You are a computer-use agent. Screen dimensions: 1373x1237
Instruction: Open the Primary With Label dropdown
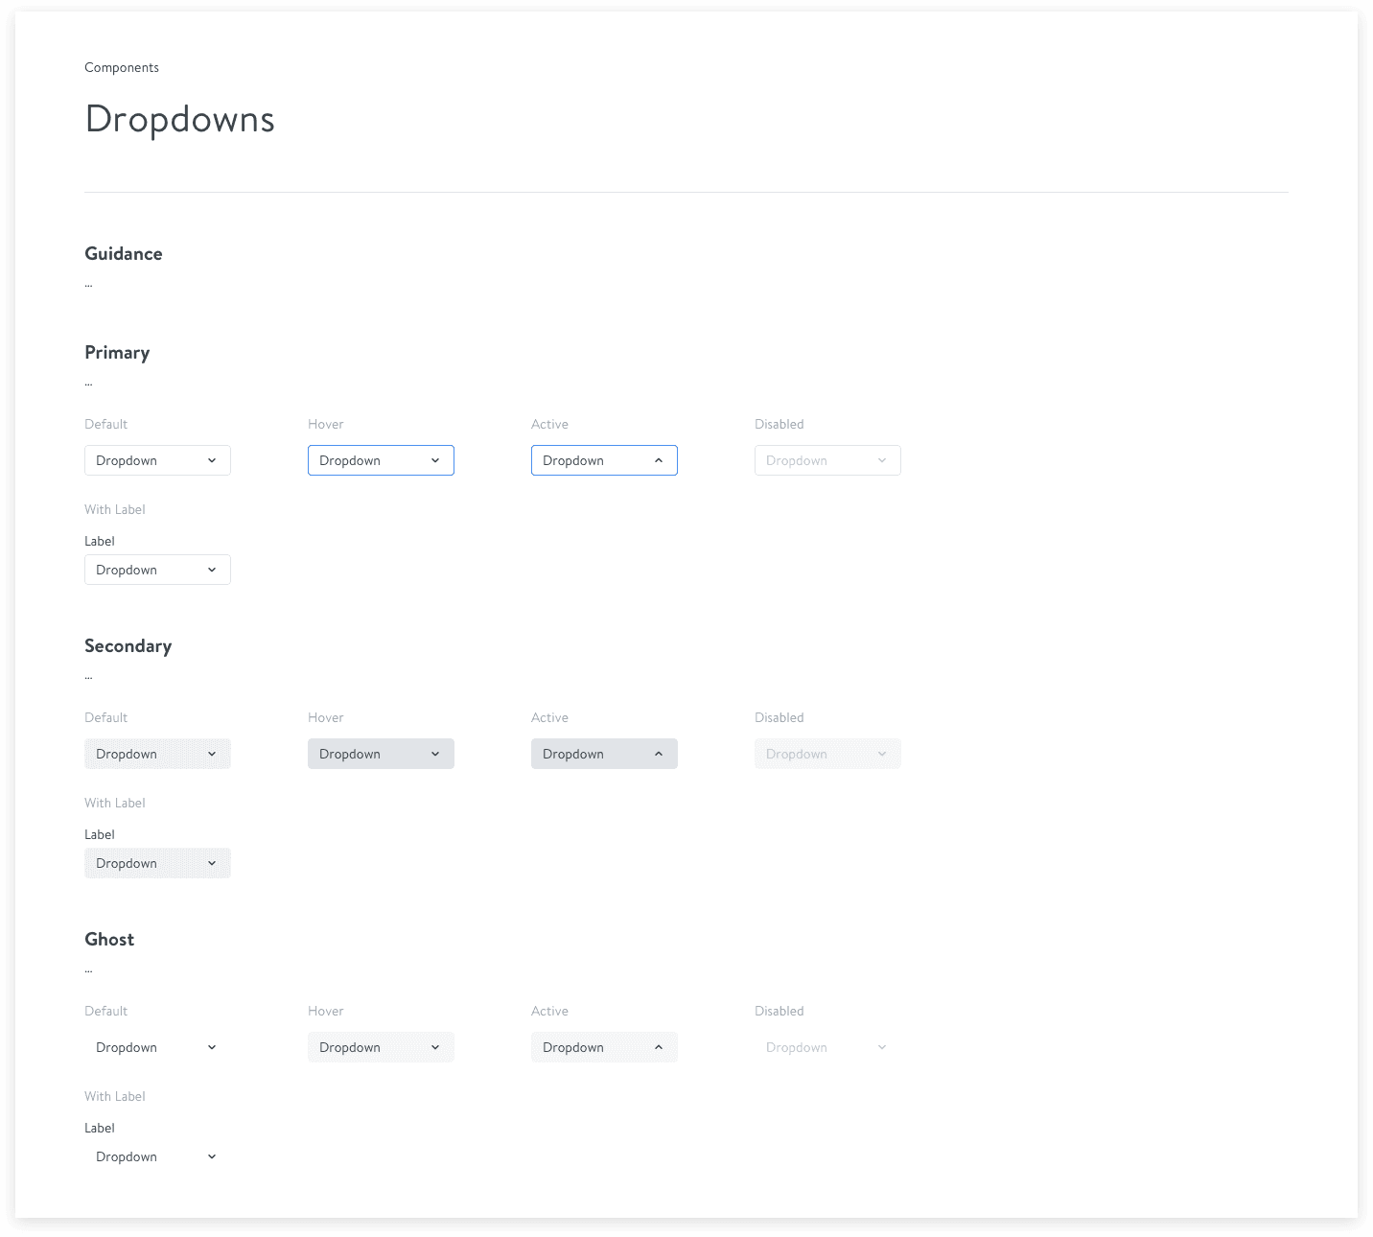(157, 570)
